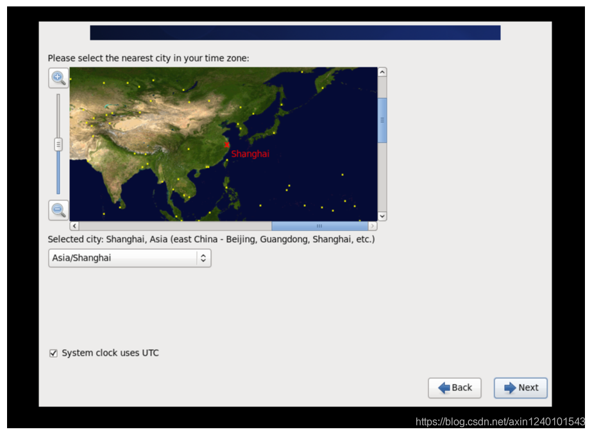Click the Next button
This screenshot has width=592, height=434.
[x=521, y=388]
